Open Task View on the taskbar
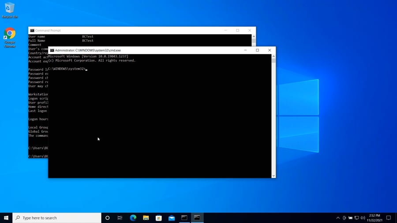The height and width of the screenshot is (223, 397). tap(120, 218)
